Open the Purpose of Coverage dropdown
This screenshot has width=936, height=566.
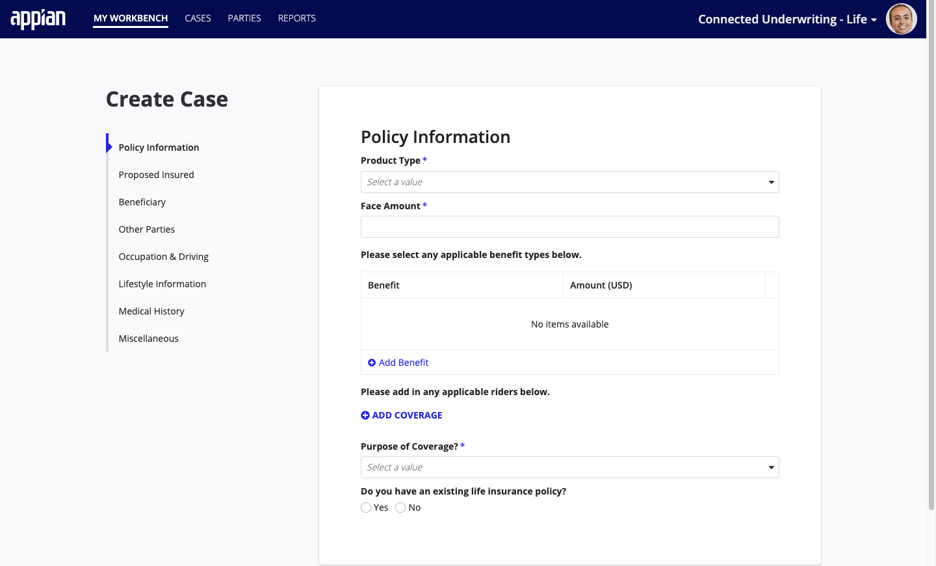570,467
